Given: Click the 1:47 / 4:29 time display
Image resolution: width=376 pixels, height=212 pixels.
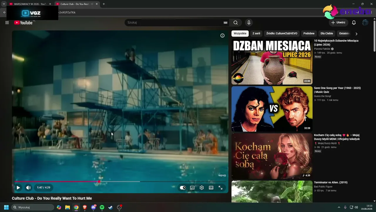Looking at the screenshot, I should tap(43, 188).
